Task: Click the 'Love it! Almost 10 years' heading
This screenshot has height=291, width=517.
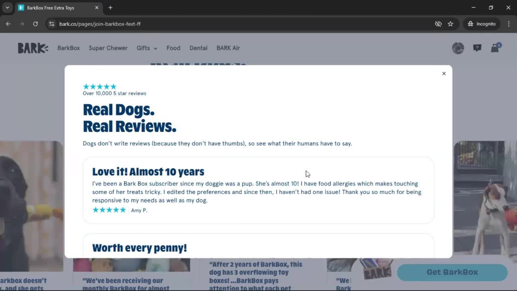Action: pyautogui.click(x=148, y=172)
